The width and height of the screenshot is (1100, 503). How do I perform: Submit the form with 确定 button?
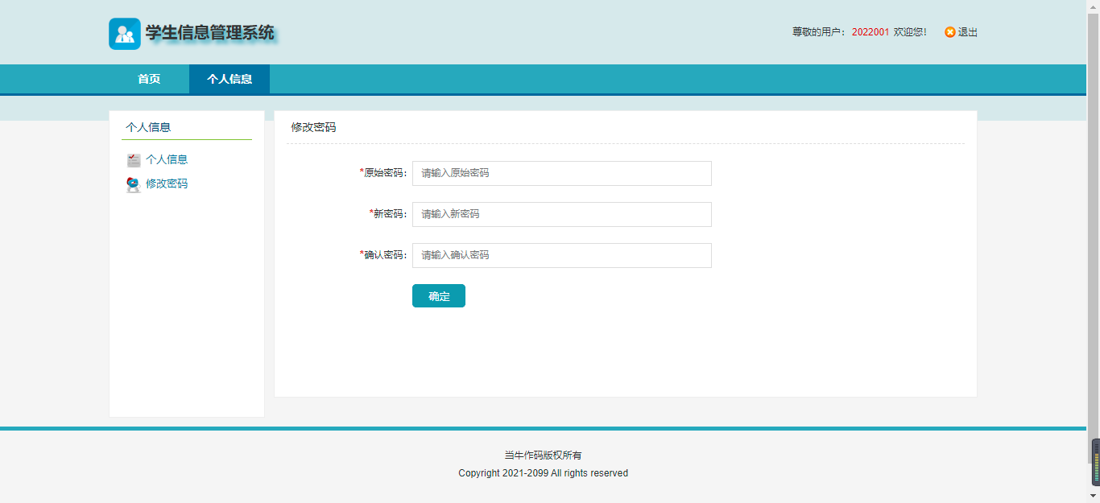pyautogui.click(x=439, y=295)
